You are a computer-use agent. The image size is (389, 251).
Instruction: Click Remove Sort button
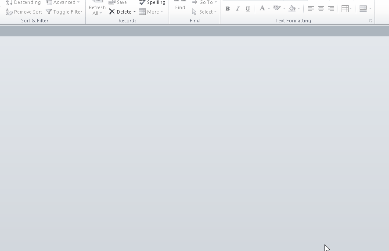tap(24, 12)
